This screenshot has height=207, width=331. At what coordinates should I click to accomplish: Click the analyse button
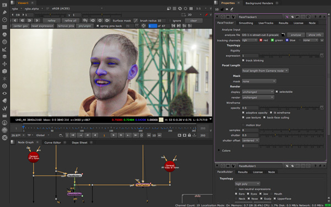[296, 35]
